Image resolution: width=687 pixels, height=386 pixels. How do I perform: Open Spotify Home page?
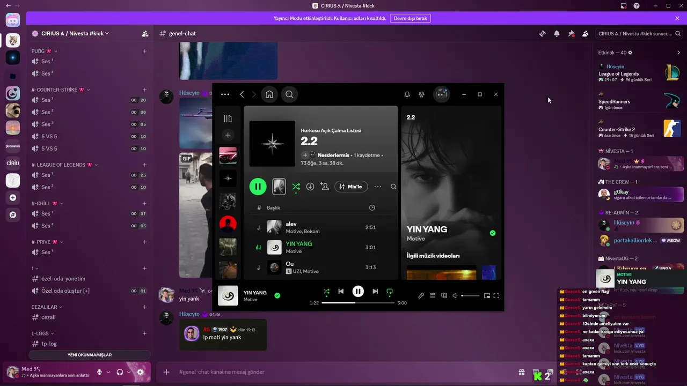tap(269, 94)
